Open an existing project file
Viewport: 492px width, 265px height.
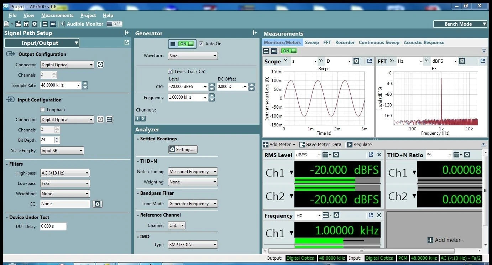pyautogui.click(x=18, y=24)
